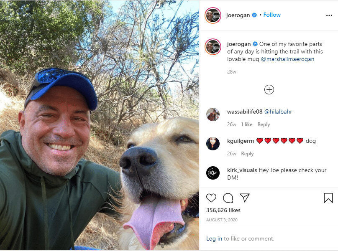Save the post using the bookmark icon
The height and width of the screenshot is (251, 338).
click(x=328, y=198)
